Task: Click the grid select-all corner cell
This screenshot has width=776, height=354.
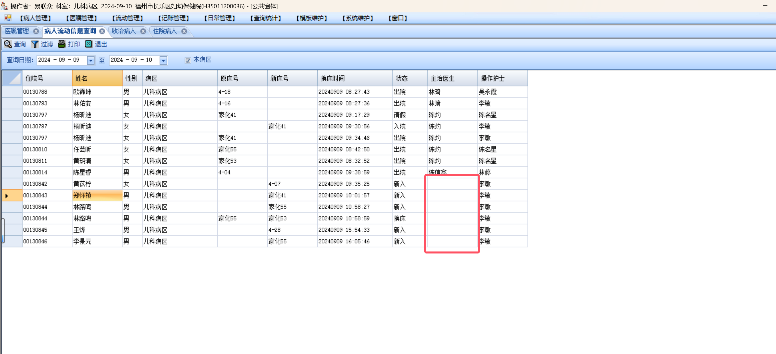Action: click(12, 79)
